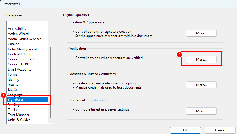The width and height of the screenshot is (237, 134).
Task: Select Content Editing category
Action: [19, 54]
